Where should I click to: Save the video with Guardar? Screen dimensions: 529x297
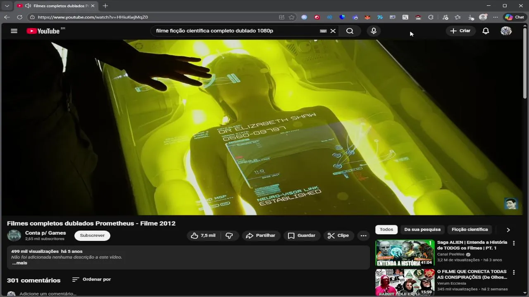302,236
